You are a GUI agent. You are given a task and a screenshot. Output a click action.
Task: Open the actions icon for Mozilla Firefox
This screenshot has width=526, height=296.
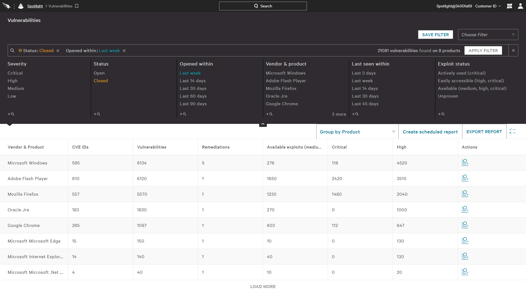(465, 194)
